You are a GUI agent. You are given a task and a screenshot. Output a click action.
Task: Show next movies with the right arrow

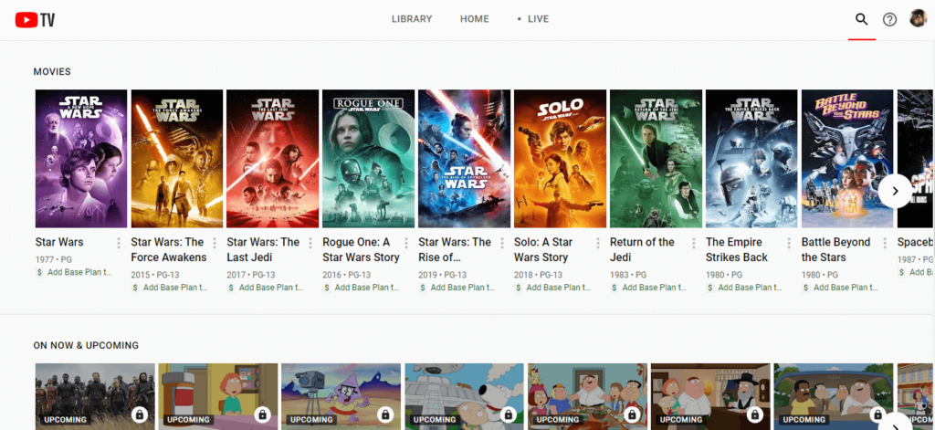tap(895, 191)
